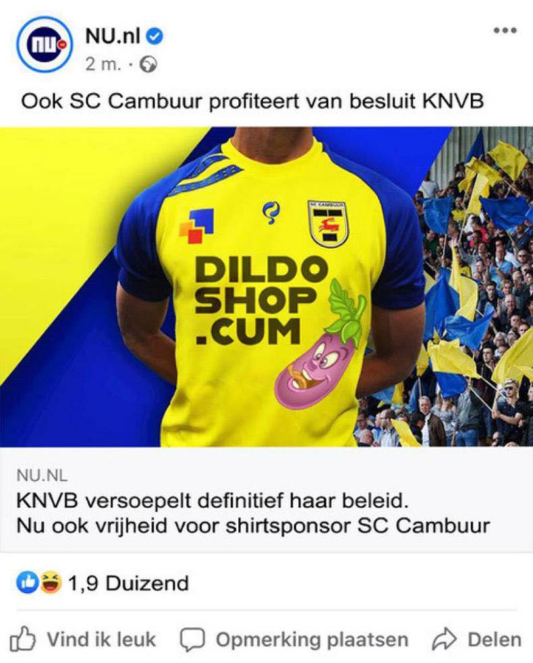Open the '2 m.' post timestamp
The height and width of the screenshot is (663, 533).
coord(103,65)
